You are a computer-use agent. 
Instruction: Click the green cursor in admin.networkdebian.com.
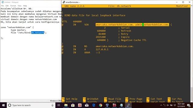[143, 25]
